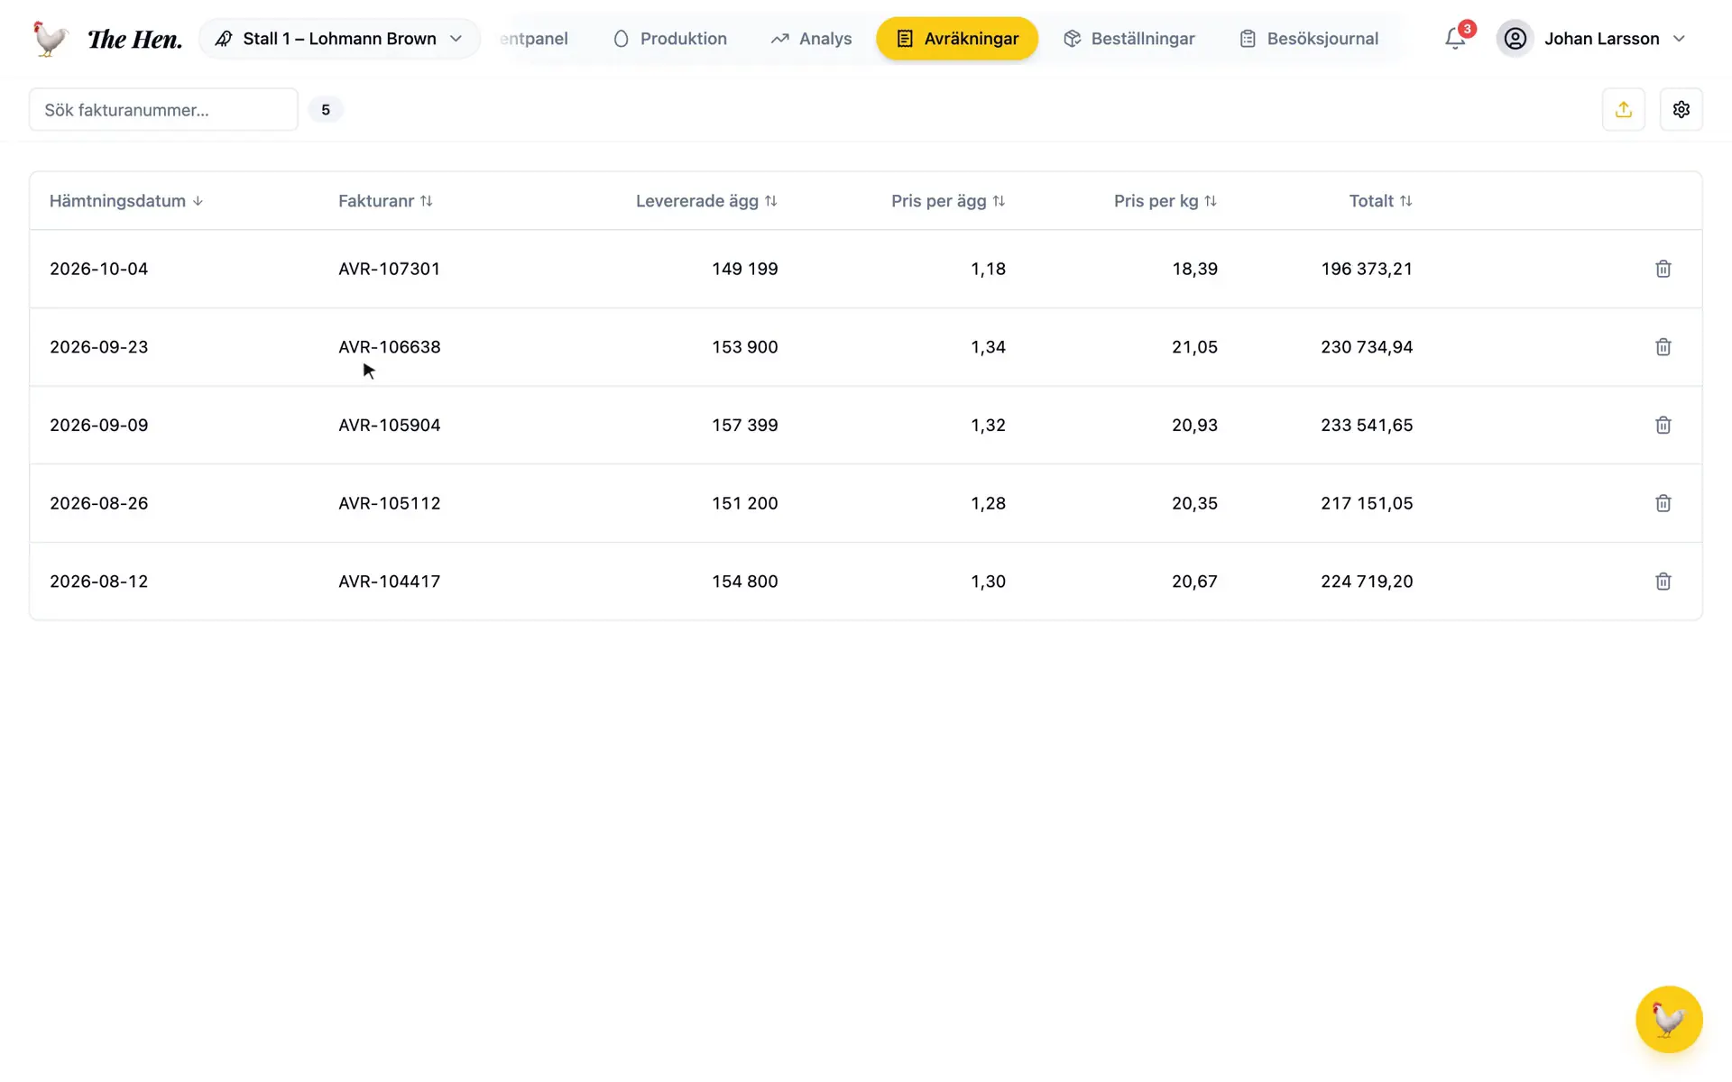Click price per egg value 1,30
The width and height of the screenshot is (1732, 1082).
(x=988, y=582)
